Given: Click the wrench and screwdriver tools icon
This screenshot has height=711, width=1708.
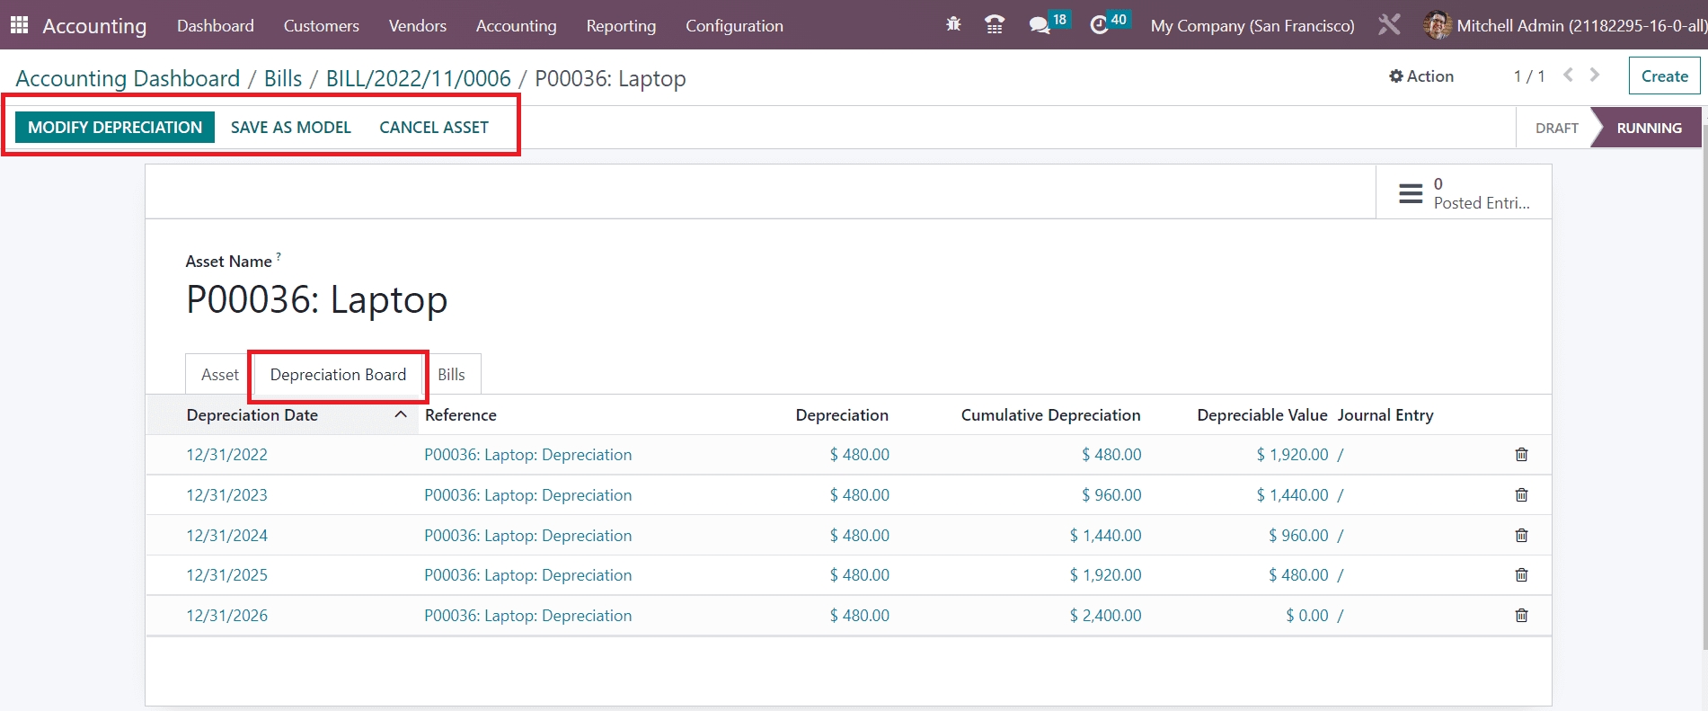Looking at the screenshot, I should (1389, 25).
